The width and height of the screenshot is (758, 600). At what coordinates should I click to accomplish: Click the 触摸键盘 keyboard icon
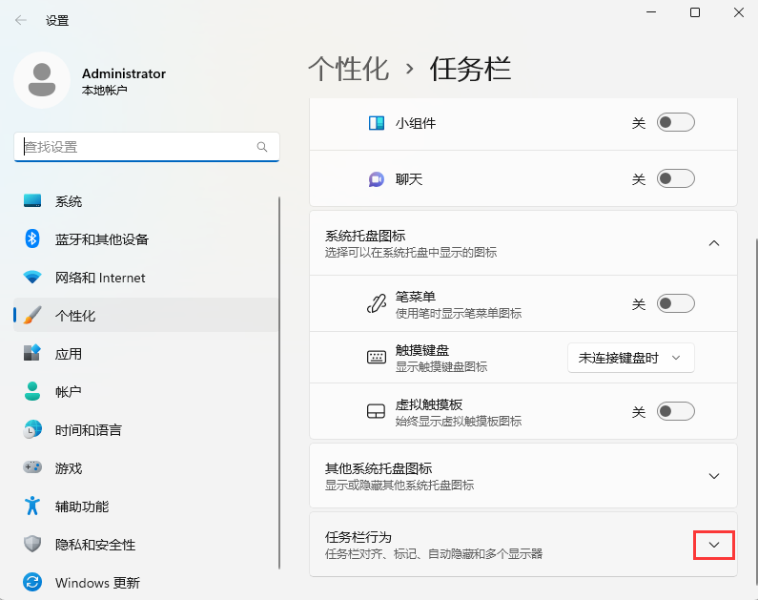(x=376, y=358)
